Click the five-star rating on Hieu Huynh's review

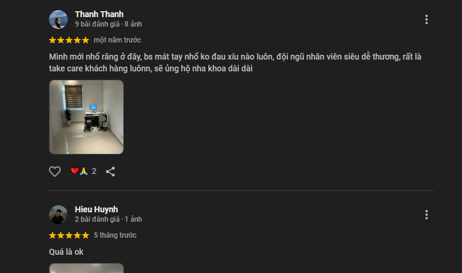69,235
